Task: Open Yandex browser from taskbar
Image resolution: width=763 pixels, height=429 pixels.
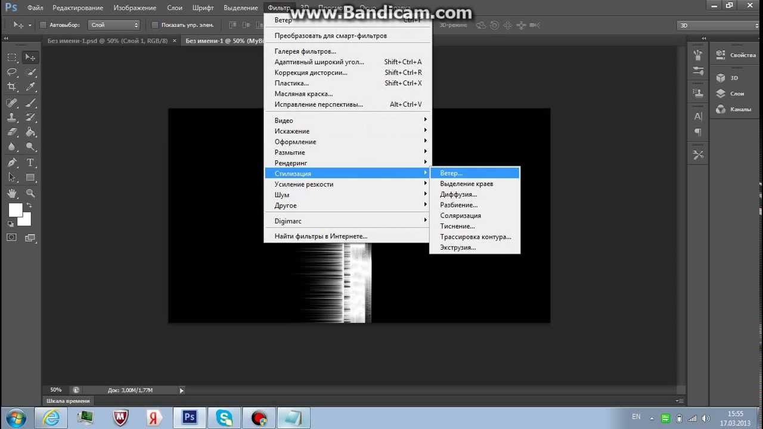Action: (x=155, y=417)
